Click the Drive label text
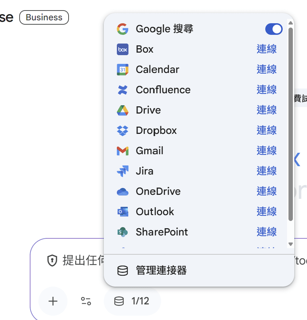Screen dimensions: 307x320 pyautogui.click(x=148, y=110)
